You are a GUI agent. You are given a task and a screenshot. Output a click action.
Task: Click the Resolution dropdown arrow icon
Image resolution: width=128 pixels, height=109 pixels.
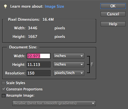click(x=82, y=73)
